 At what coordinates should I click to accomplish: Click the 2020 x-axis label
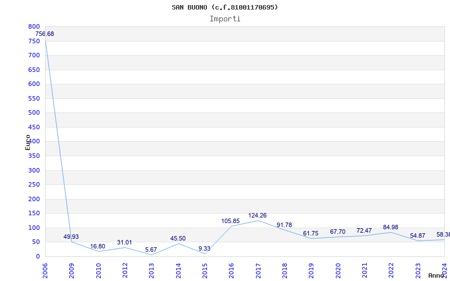[338, 271]
